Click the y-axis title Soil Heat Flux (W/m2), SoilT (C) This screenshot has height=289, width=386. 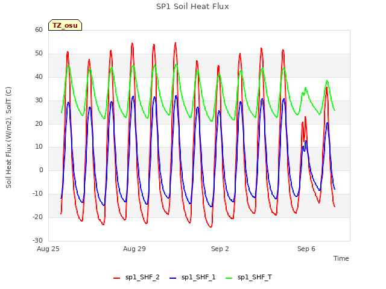[x=8, y=137]
